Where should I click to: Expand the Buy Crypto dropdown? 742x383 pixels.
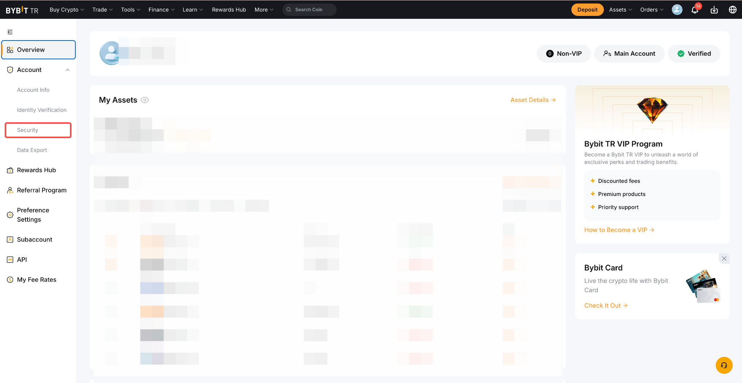[67, 10]
